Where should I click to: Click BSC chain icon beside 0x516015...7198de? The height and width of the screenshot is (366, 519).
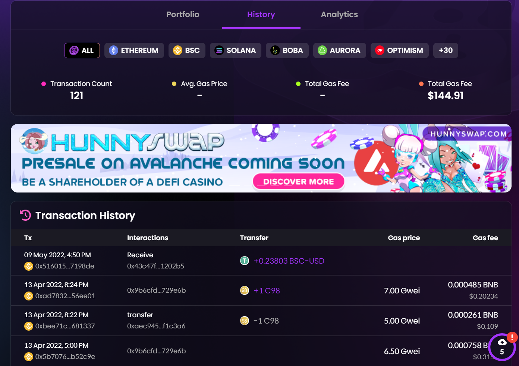click(x=29, y=266)
